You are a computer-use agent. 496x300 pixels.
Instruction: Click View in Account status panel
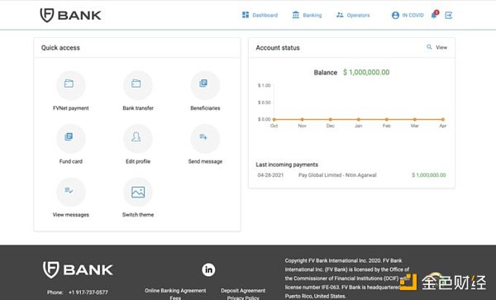tap(436, 47)
